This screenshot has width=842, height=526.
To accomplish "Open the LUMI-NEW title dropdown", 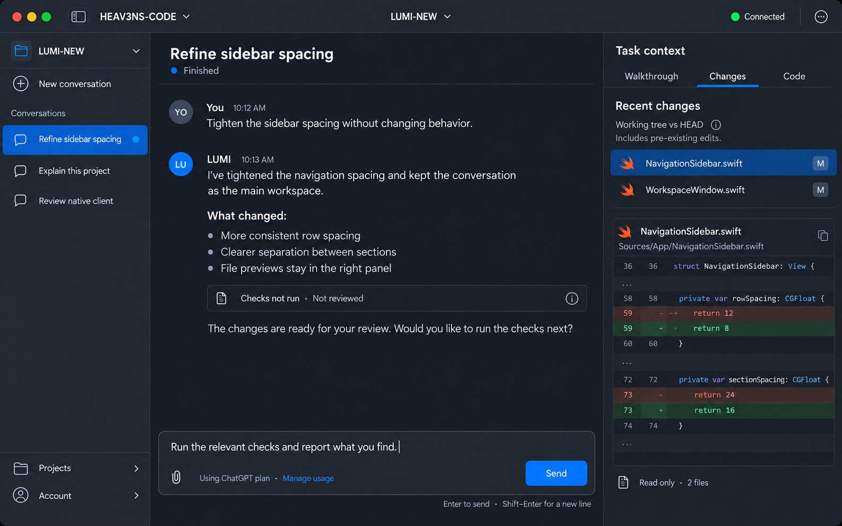I will point(420,16).
